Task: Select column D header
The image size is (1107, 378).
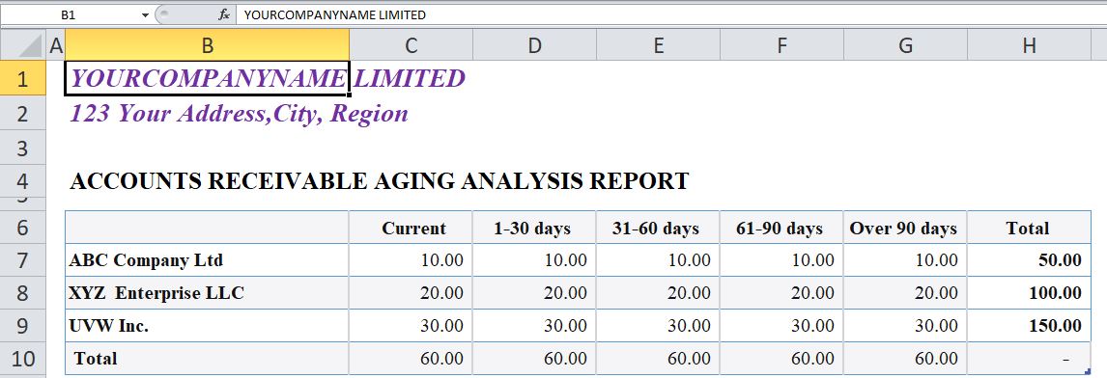Action: coord(534,46)
